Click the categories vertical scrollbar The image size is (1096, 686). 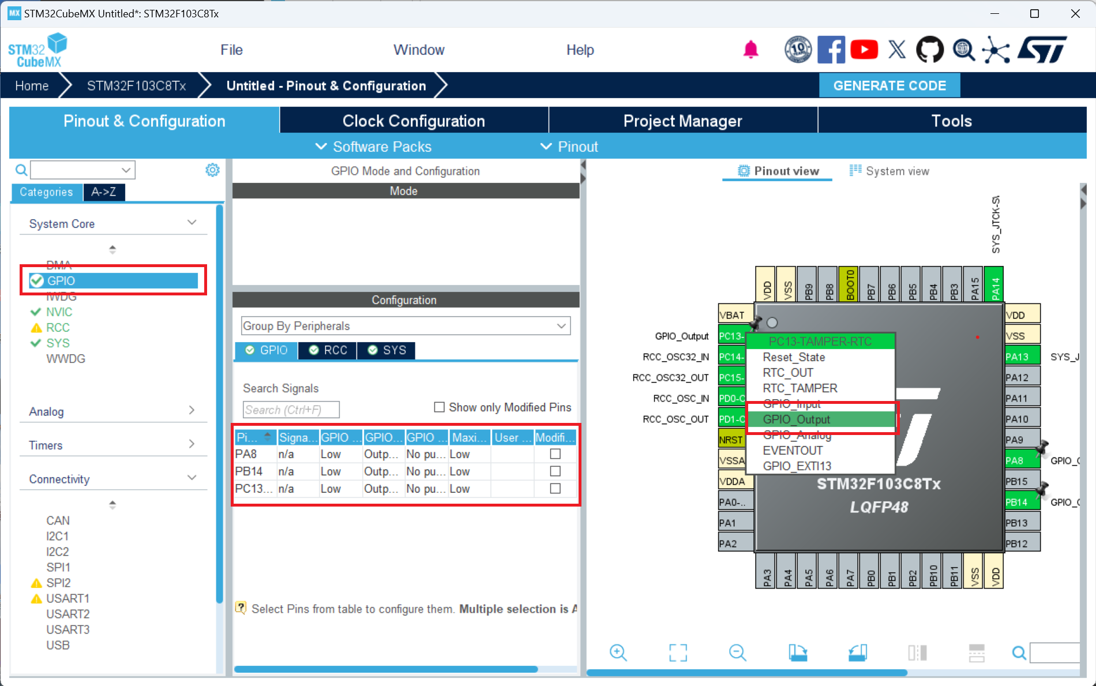(x=219, y=404)
